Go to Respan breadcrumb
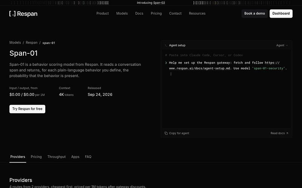The height and width of the screenshot is (188, 302). (x=32, y=42)
